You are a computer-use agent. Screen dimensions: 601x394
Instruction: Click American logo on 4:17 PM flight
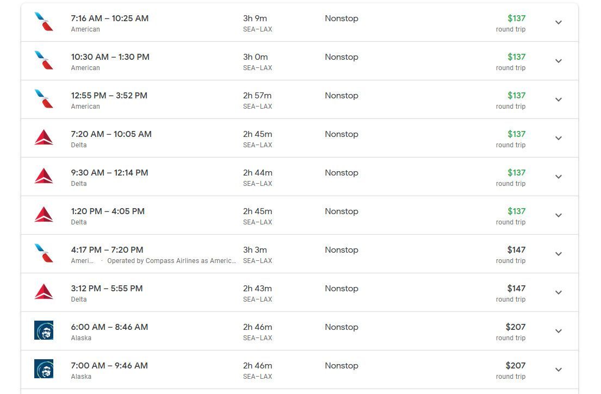pos(44,253)
